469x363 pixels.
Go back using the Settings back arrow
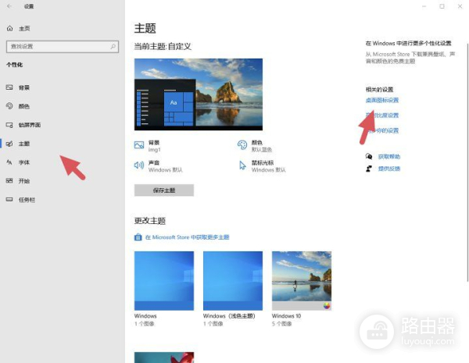tap(9, 6)
